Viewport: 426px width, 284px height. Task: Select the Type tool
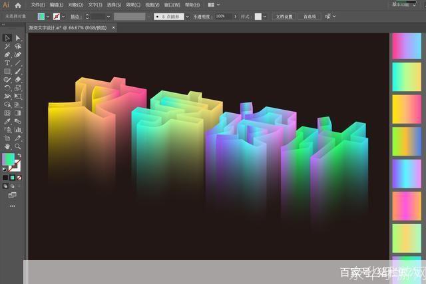[7, 63]
